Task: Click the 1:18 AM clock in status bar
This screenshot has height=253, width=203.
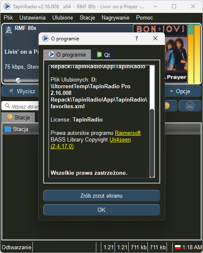Action: point(192,247)
